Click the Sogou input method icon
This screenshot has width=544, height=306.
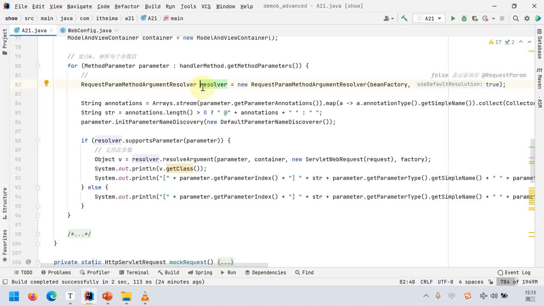pyautogui.click(x=467, y=296)
